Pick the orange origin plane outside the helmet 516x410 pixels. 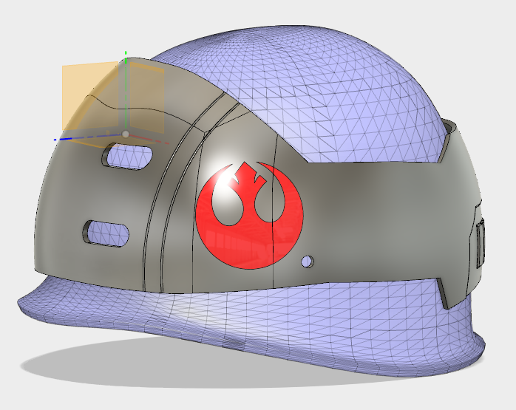(89, 95)
